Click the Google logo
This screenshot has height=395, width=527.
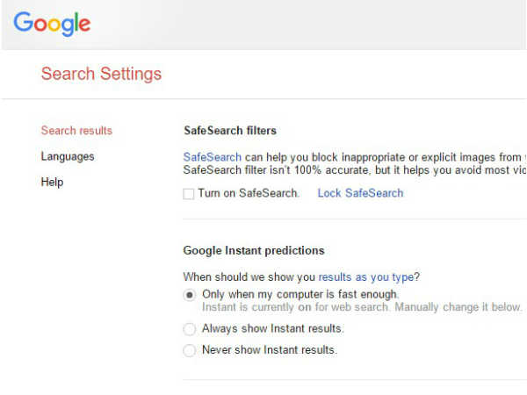pos(52,24)
